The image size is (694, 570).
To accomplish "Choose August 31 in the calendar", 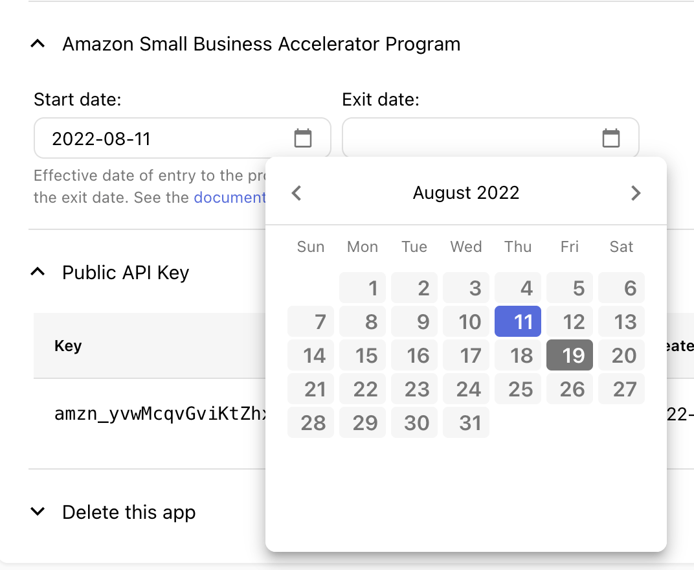I will (466, 423).
